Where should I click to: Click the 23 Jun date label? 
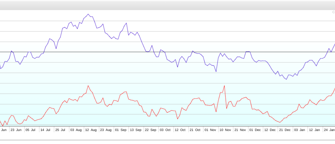[x=16, y=130]
